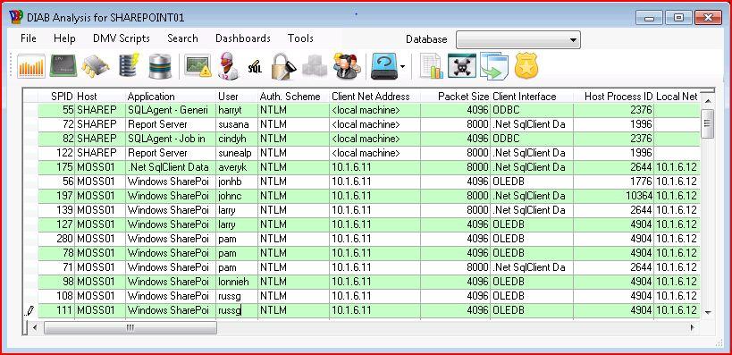Click the horizontal scrollbar left arrow
The height and width of the screenshot is (355, 732).
34,328
